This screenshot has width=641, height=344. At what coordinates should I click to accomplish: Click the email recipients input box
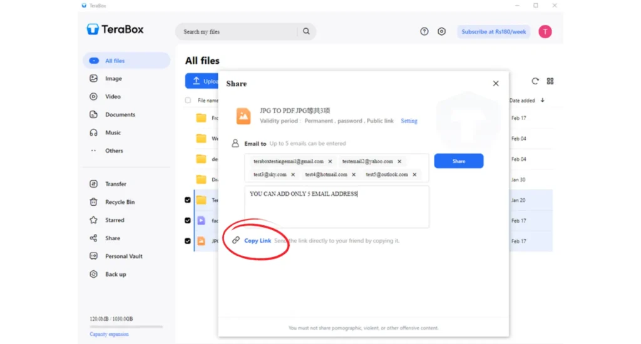pyautogui.click(x=337, y=168)
